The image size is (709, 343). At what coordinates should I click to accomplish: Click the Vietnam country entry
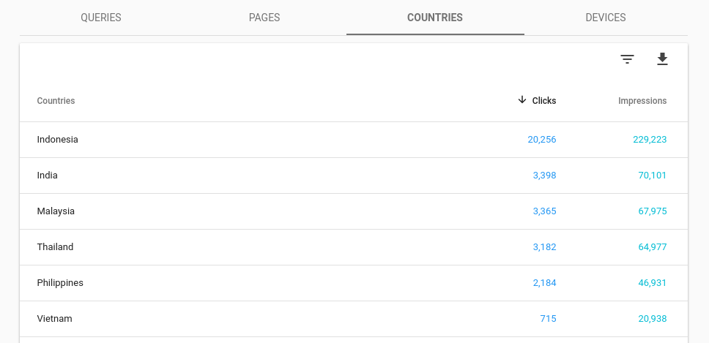pyautogui.click(x=55, y=319)
